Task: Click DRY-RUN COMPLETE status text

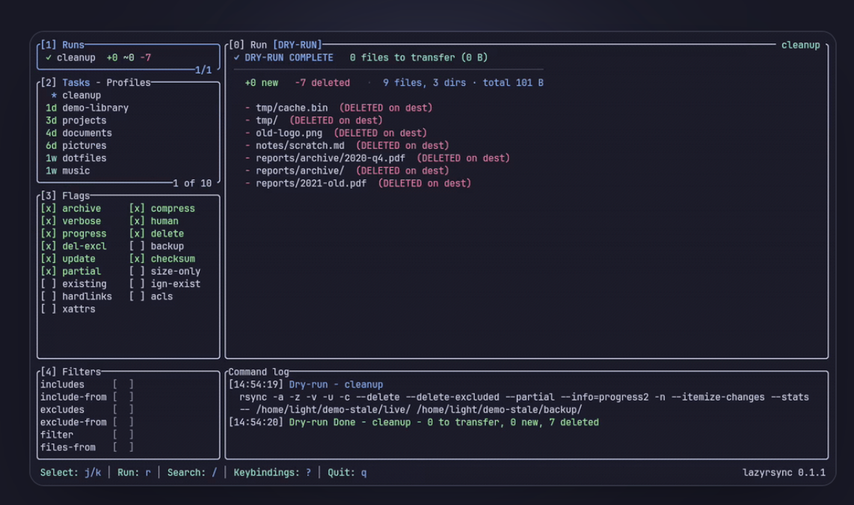Action: (289, 58)
